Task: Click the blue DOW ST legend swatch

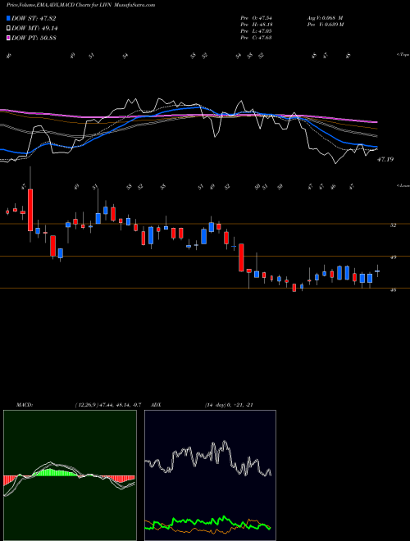Action: (x=8, y=19)
